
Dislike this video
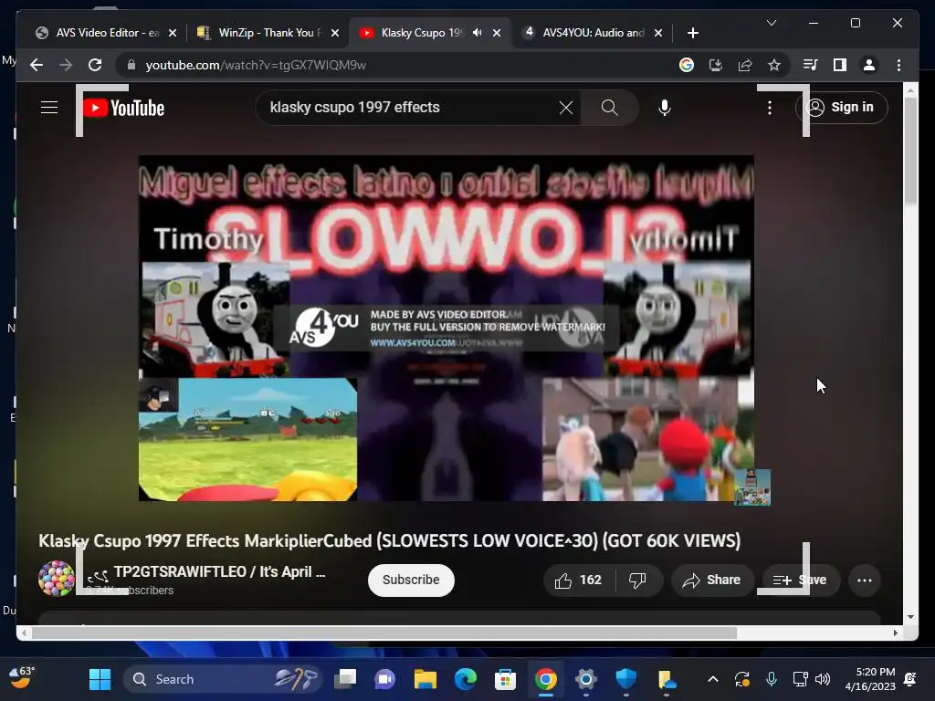pyautogui.click(x=637, y=580)
